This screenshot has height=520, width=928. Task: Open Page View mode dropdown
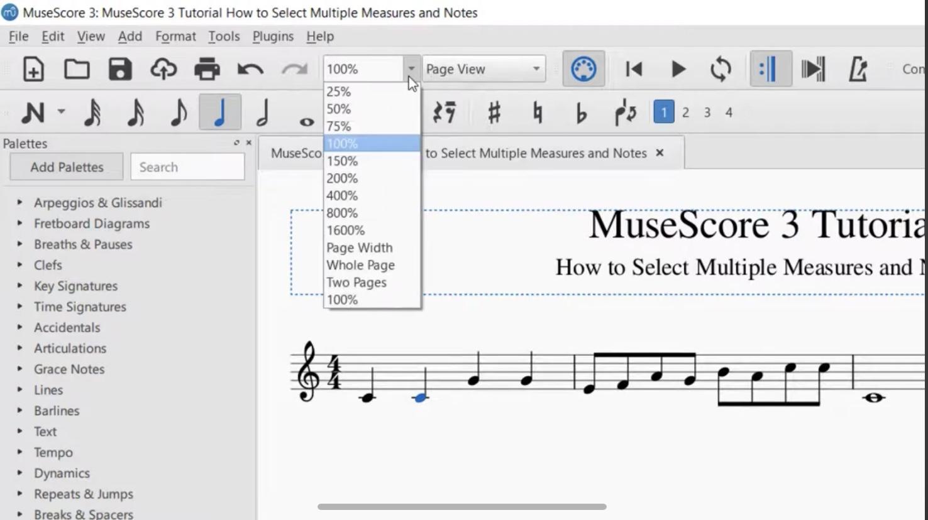(484, 68)
